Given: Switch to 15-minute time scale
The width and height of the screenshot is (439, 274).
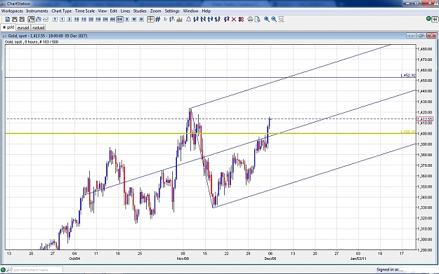Looking at the screenshot, I should click(x=84, y=20).
